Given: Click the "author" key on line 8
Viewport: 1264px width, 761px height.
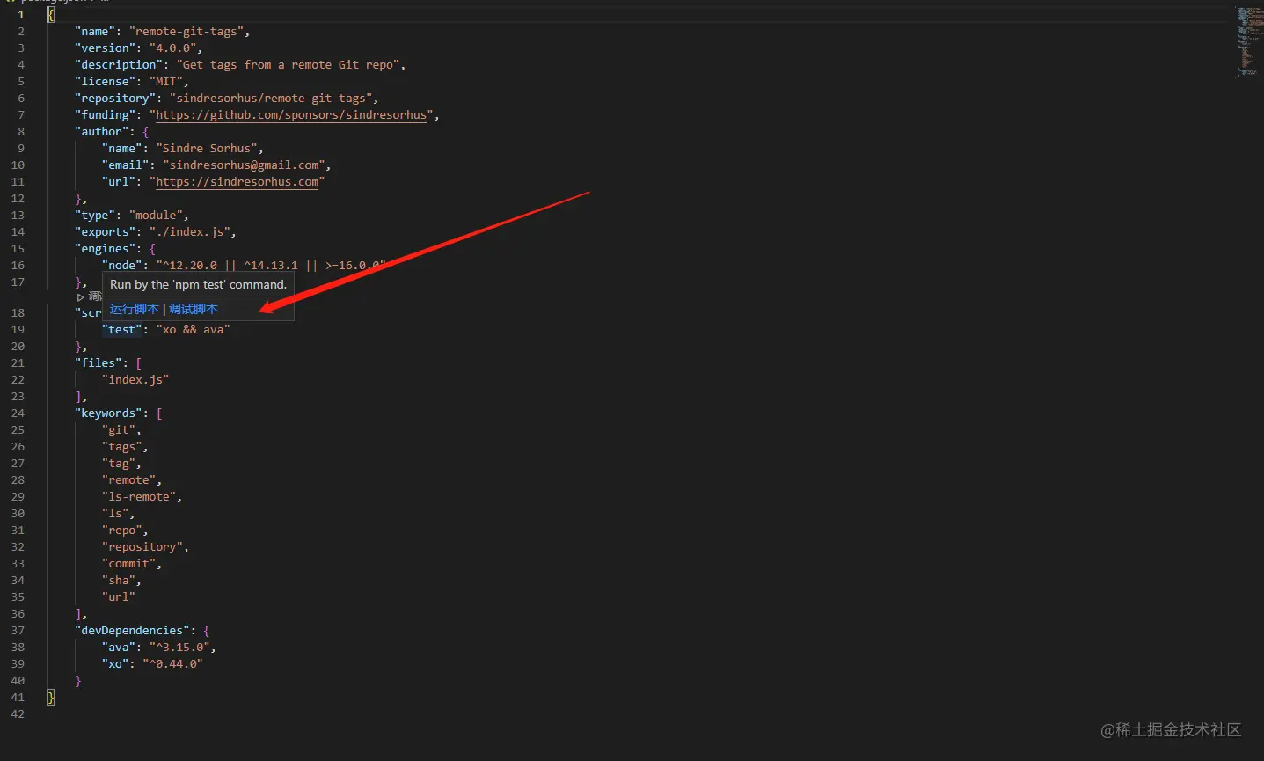Looking at the screenshot, I should [x=102, y=132].
